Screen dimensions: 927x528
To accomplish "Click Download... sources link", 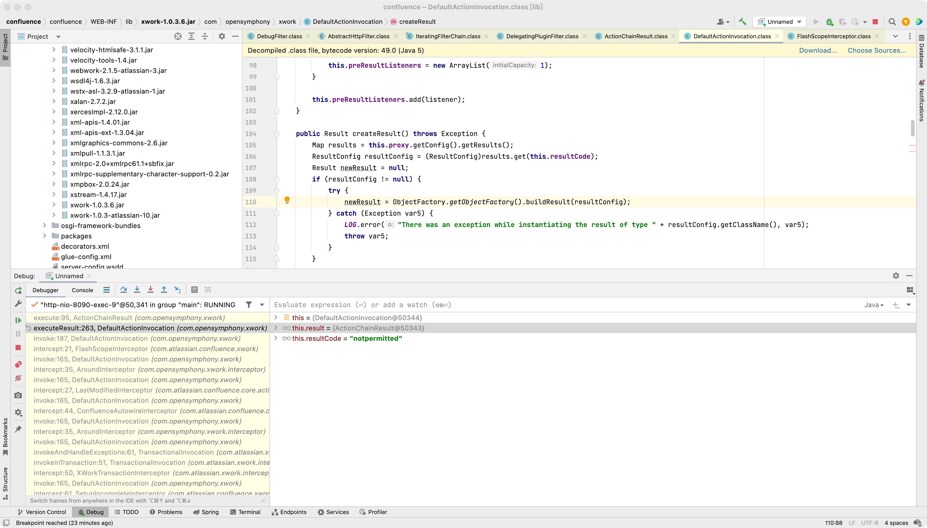I will [x=818, y=50].
